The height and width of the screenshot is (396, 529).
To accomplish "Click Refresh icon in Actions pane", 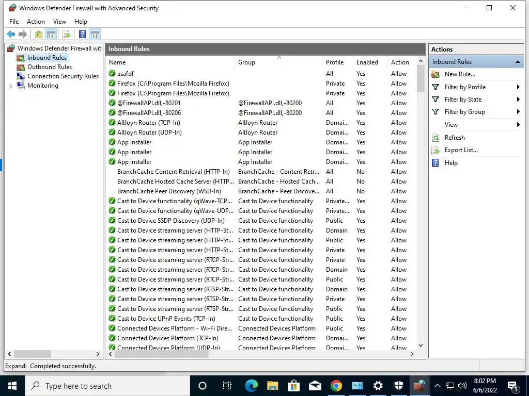I will tap(435, 138).
